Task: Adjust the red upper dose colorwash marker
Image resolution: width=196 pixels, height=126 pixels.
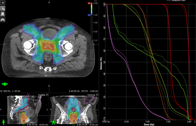Action: (x=89, y=3)
